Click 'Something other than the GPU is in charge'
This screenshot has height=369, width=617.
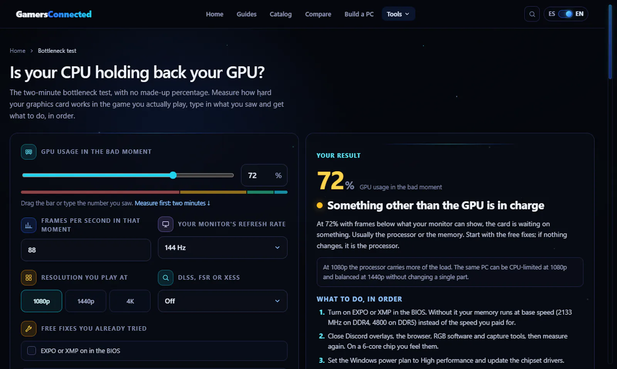(x=436, y=206)
